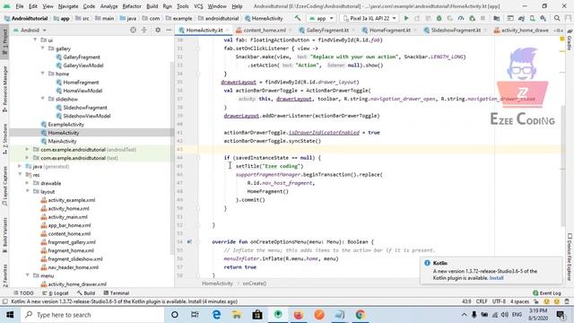This screenshot has height=323, width=574.
Task: Select ExampleActivity in project tree
Action: point(65,124)
